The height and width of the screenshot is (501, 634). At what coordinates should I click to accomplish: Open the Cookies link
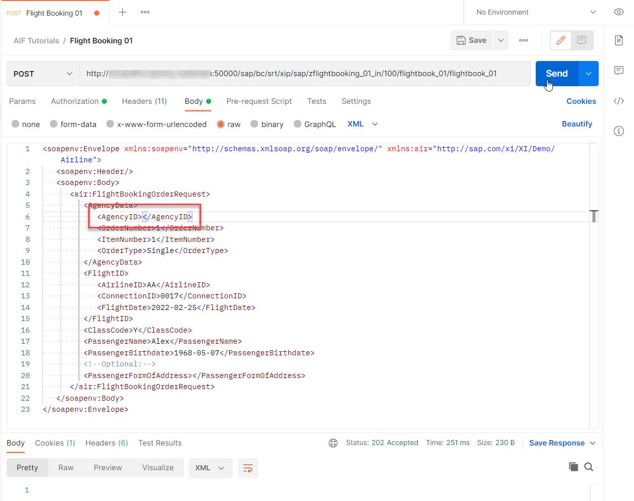click(581, 101)
